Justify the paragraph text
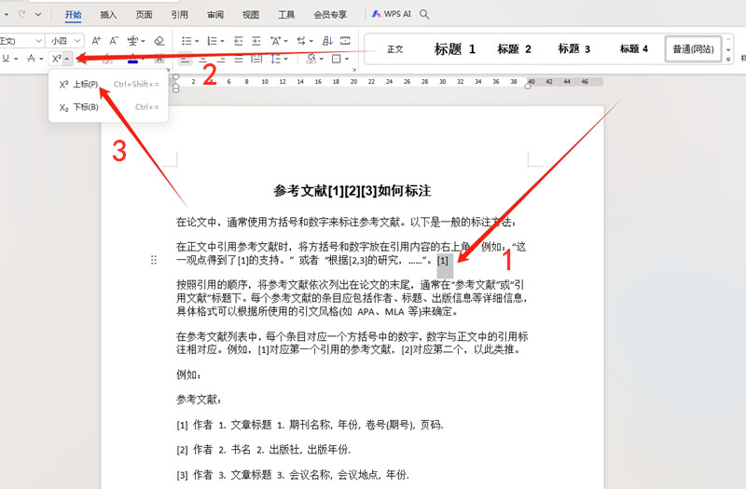The width and height of the screenshot is (746, 489). coord(239,59)
